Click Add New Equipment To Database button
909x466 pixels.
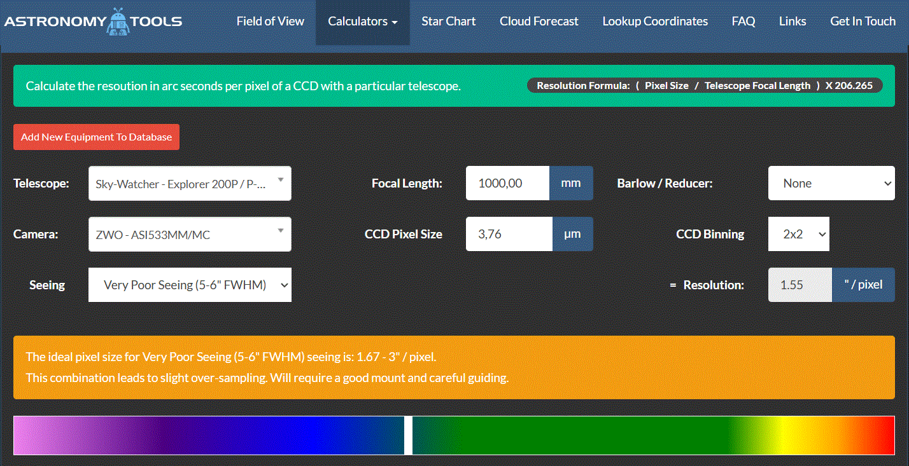(96, 137)
